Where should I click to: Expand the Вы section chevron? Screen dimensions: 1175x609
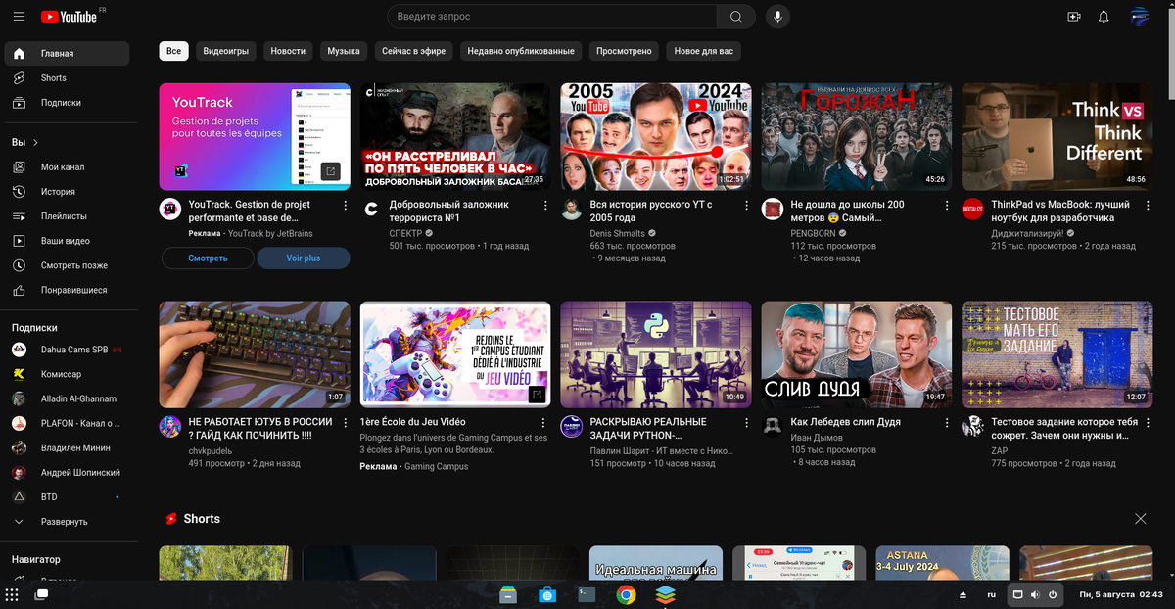[x=35, y=143]
